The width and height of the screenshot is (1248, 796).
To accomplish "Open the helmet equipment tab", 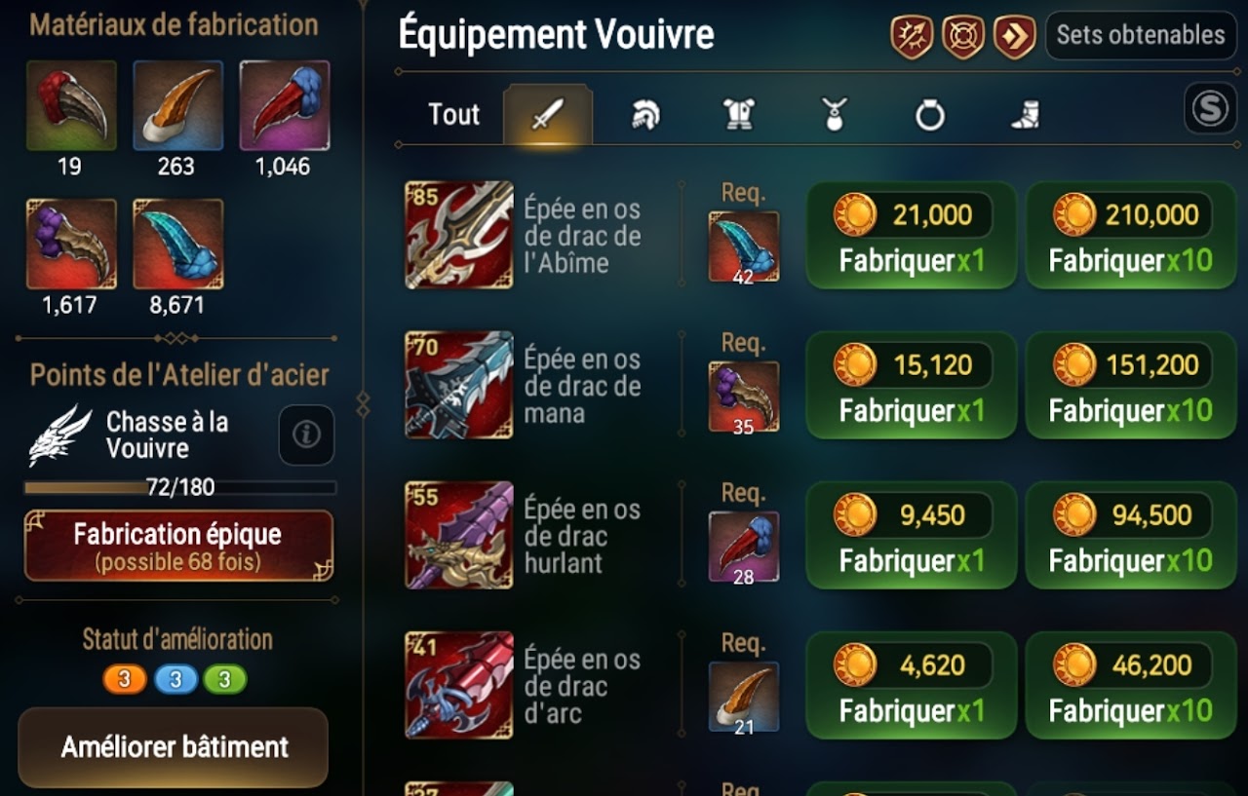I will (644, 115).
